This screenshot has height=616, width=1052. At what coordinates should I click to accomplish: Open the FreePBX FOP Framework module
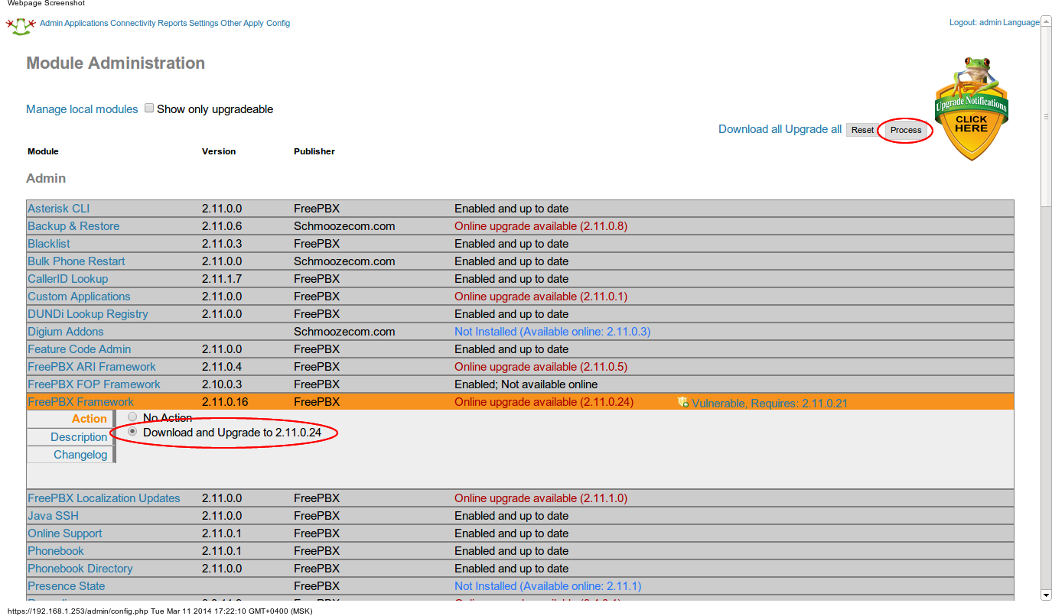click(x=94, y=384)
